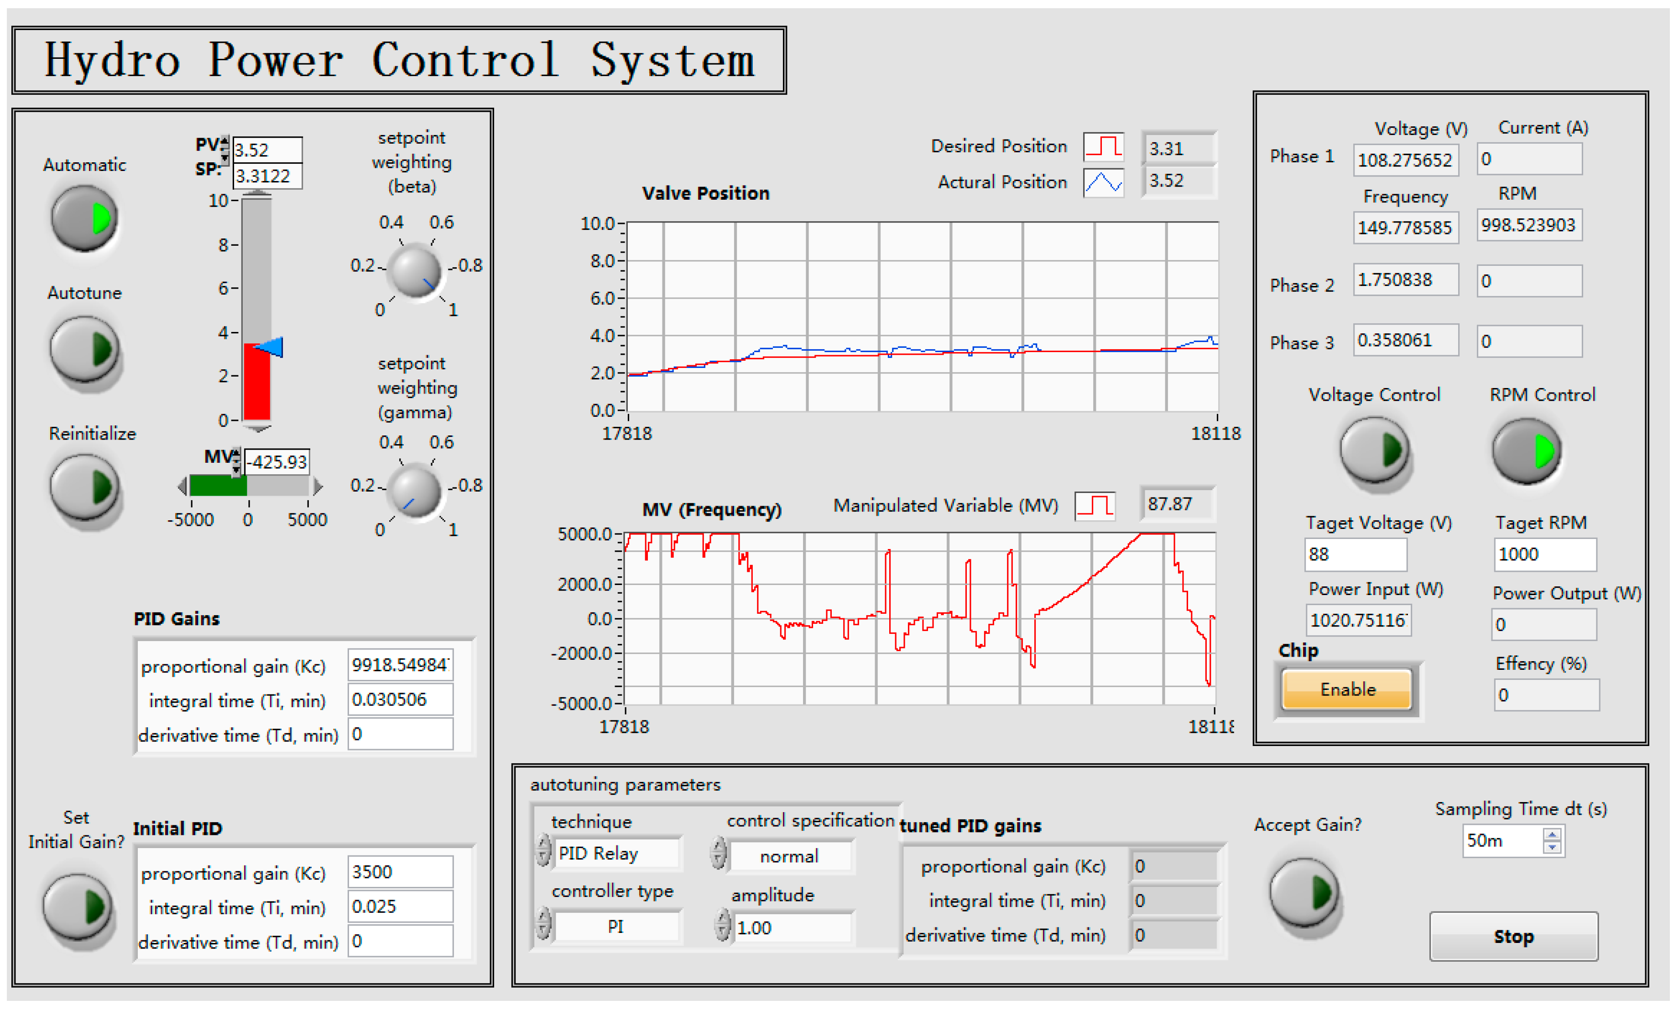Toggle the Voltage Control button
Image resolution: width=1679 pixels, height=1010 pixels.
click(x=1374, y=450)
